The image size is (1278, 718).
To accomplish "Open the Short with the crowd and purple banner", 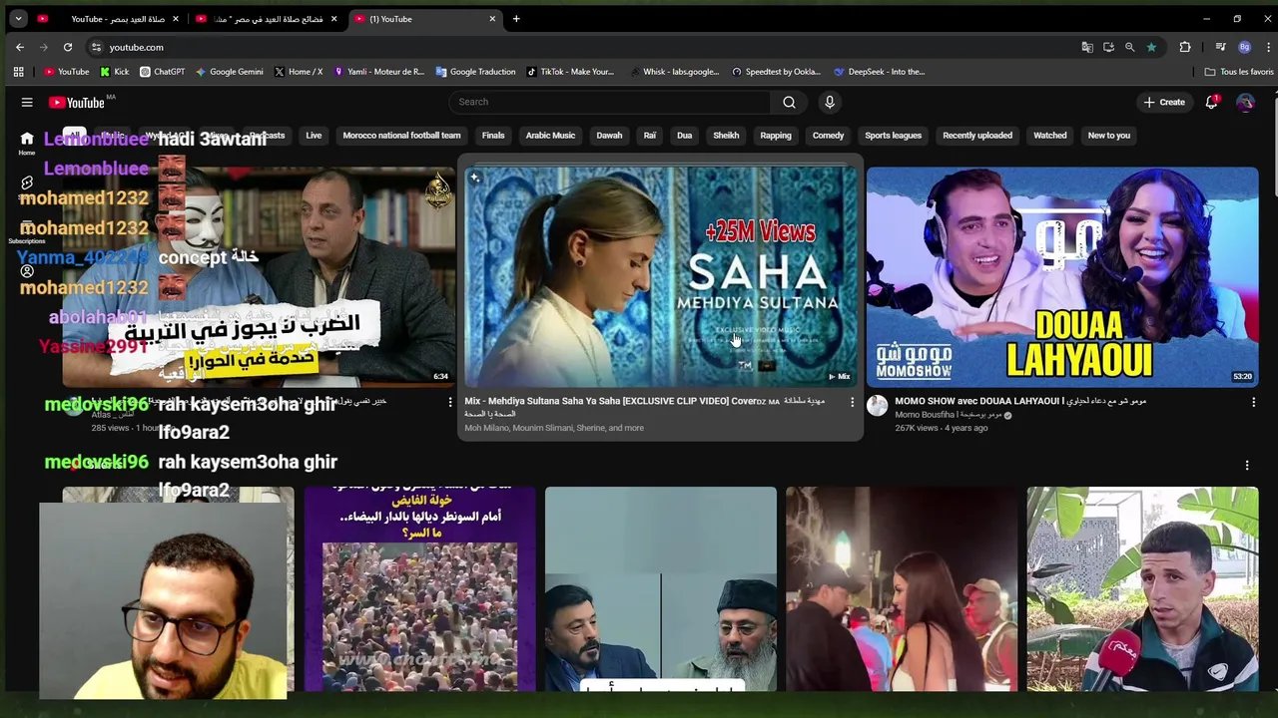I will pos(419,588).
